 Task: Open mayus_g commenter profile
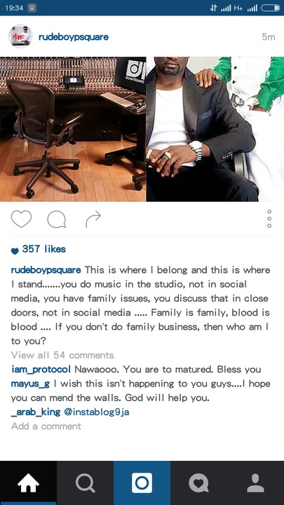[x=30, y=384]
